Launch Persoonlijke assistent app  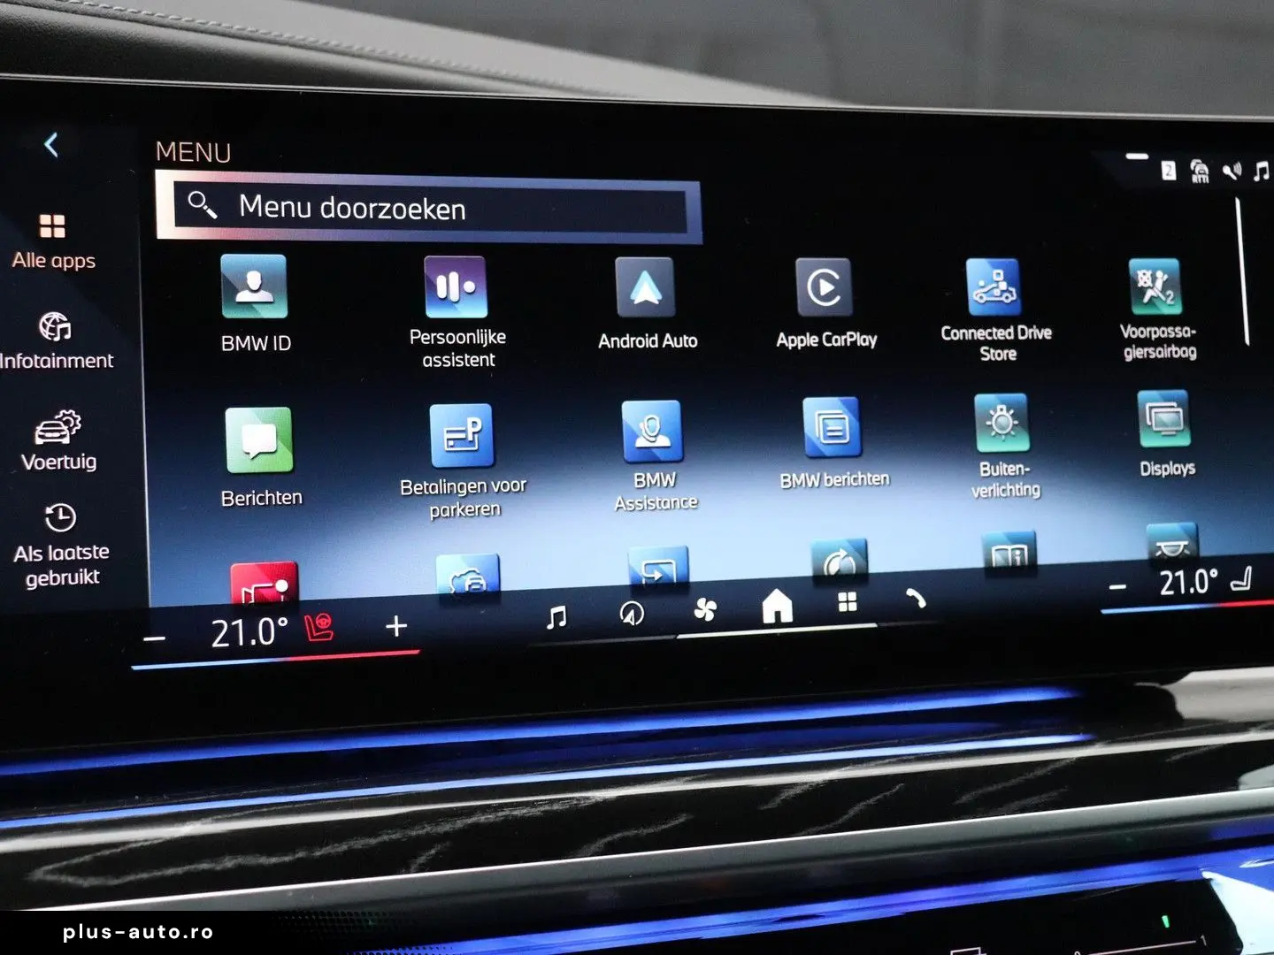pyautogui.click(x=456, y=288)
